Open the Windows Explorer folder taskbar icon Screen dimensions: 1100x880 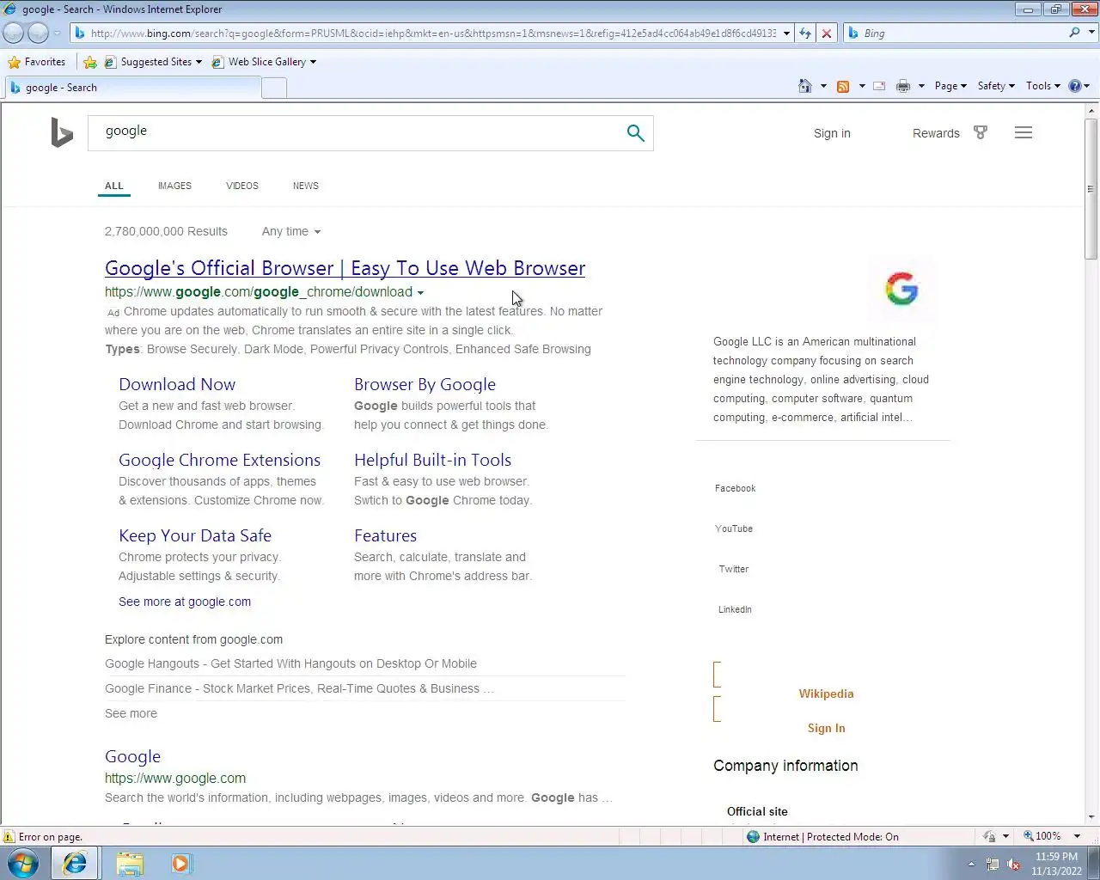[x=129, y=863]
